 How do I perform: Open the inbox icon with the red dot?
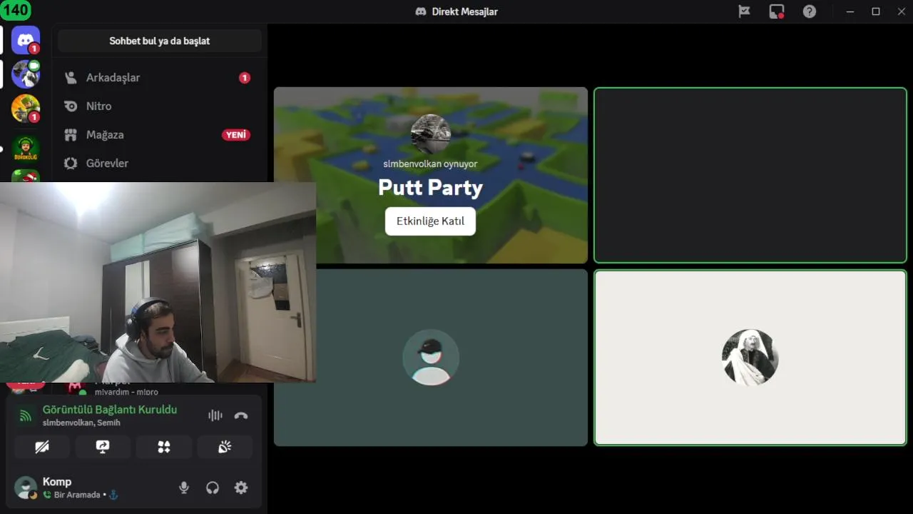click(x=777, y=11)
